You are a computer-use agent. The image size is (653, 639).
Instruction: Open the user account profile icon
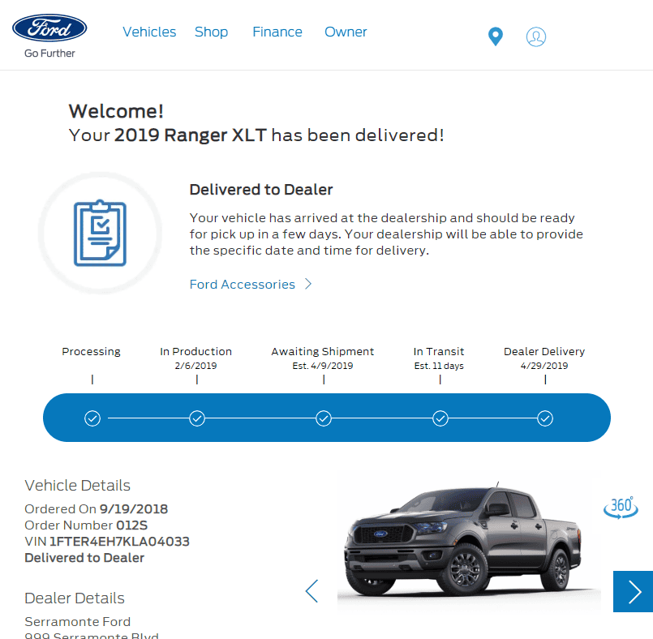pos(536,36)
